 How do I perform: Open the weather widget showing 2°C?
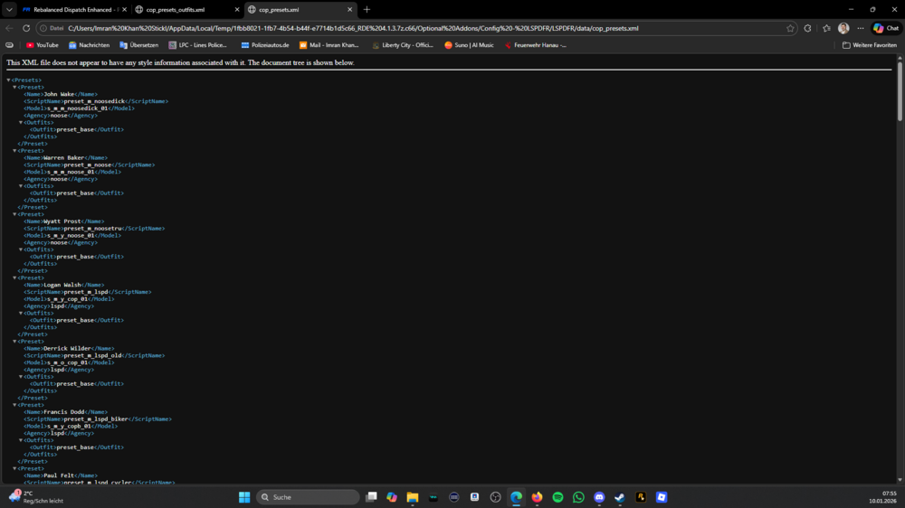[36, 497]
